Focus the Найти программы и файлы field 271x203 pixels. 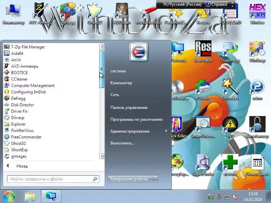(53, 179)
